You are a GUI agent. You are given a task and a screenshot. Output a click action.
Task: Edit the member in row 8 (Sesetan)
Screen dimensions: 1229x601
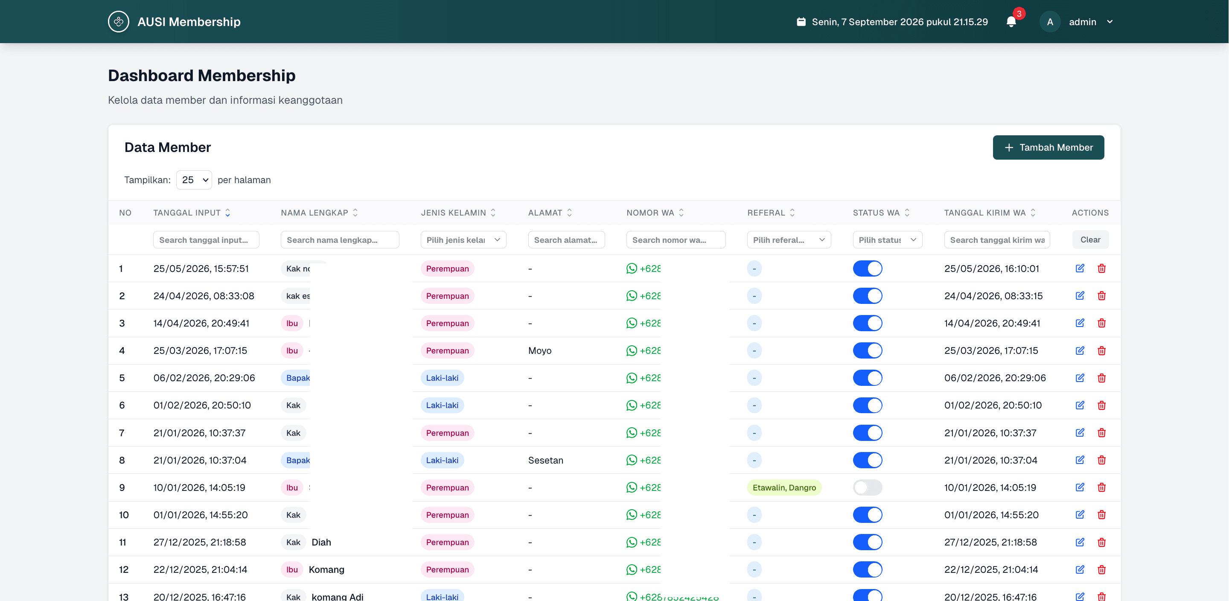[x=1080, y=460]
